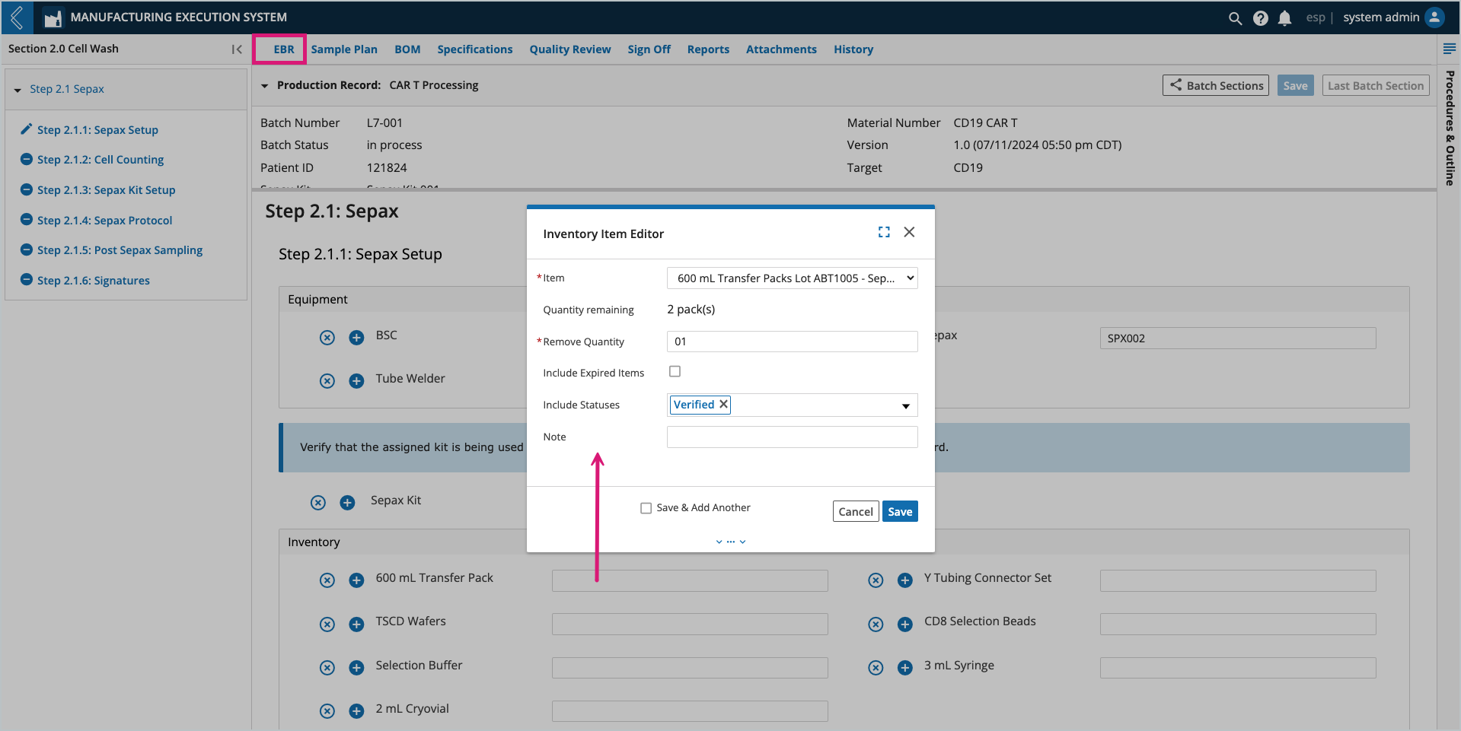Screen dimensions: 1461x731
Task: Add a CD8 Selection Beads item
Action: tap(905, 625)
